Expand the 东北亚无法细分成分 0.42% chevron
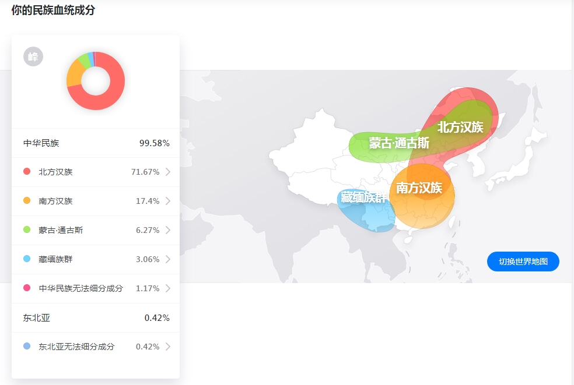 [168, 347]
